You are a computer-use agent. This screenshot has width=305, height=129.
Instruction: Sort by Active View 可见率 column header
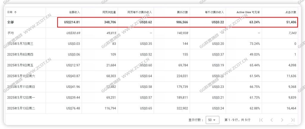point(248,12)
